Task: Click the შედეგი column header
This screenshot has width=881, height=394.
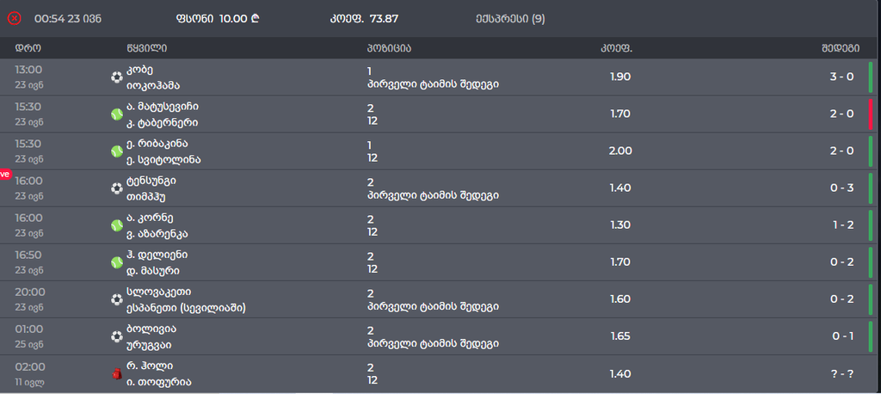Action: tap(840, 48)
